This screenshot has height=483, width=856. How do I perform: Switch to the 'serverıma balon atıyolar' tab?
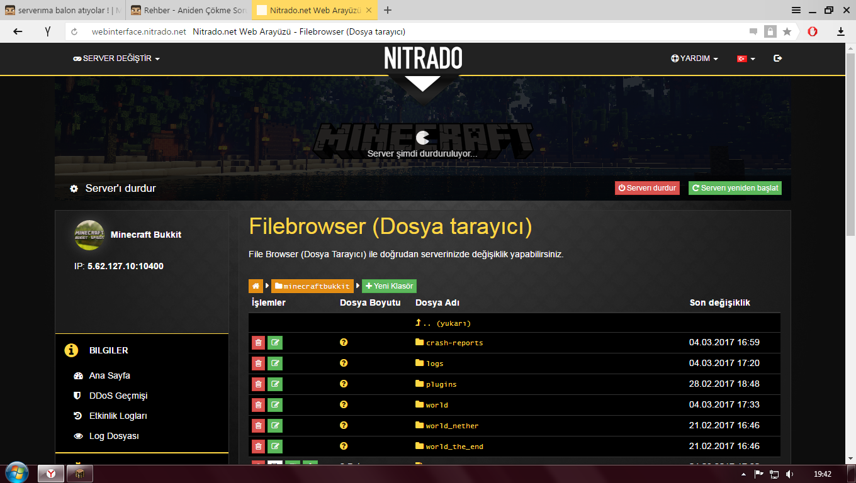pos(63,10)
